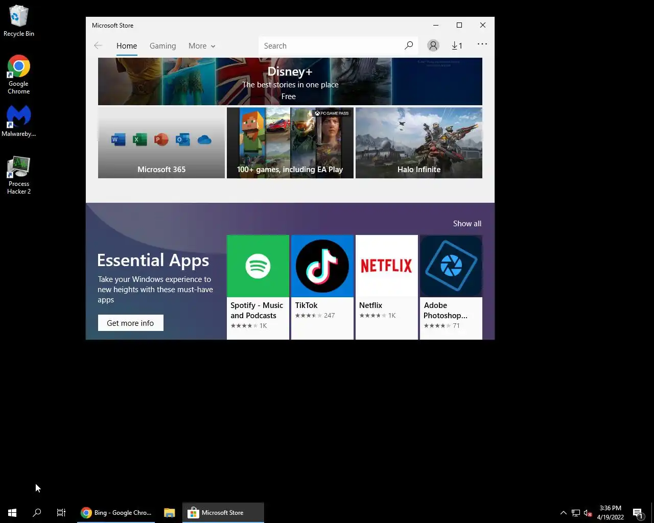The image size is (654, 523).
Task: Expand the More dropdown menu
Action: (x=202, y=45)
